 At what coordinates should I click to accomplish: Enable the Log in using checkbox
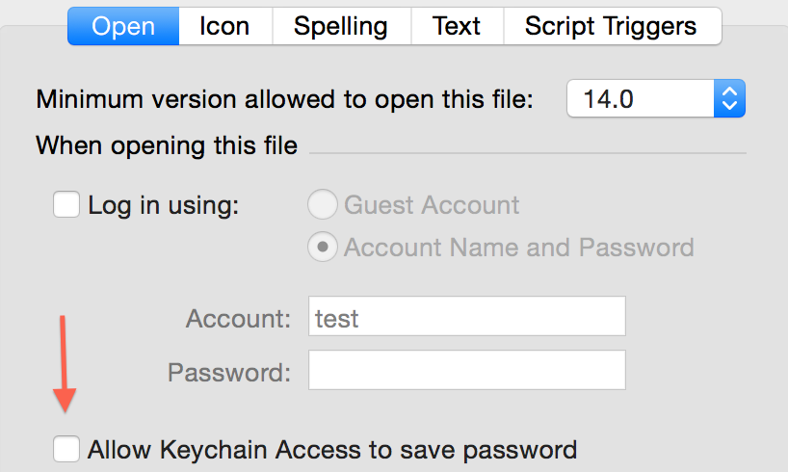click(66, 204)
